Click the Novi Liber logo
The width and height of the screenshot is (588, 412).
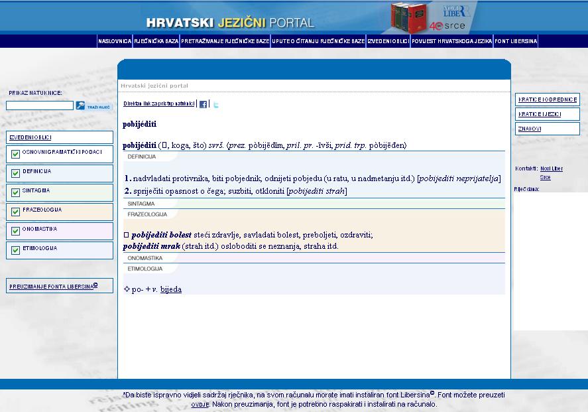click(x=456, y=11)
